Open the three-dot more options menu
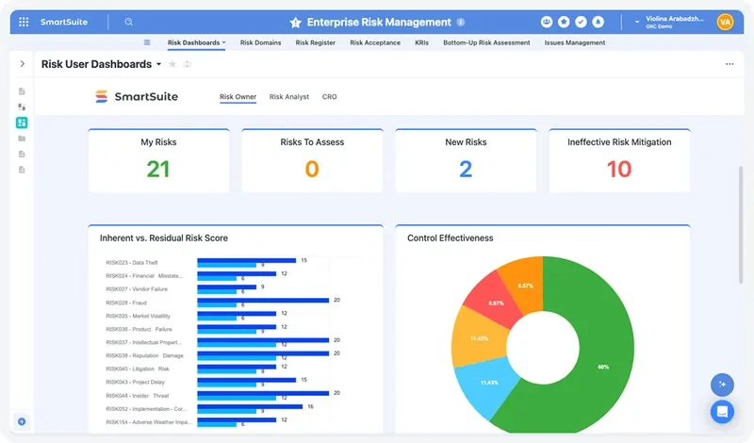754x443 pixels. [x=729, y=64]
